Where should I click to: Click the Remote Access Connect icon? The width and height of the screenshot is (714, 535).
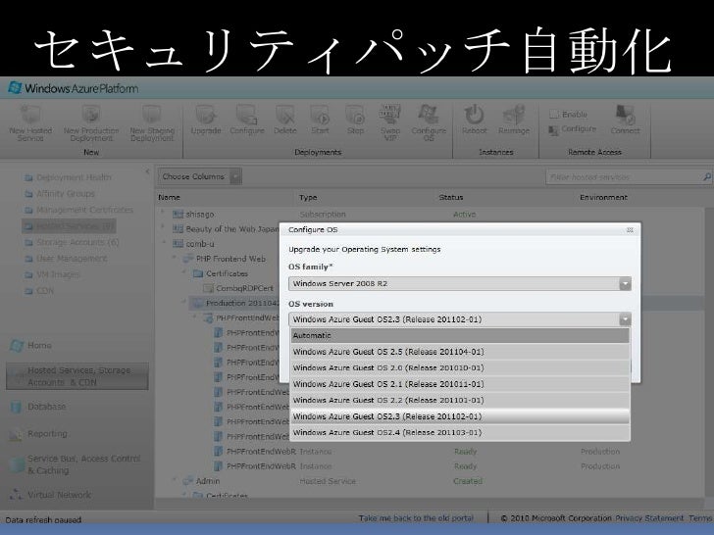(625, 115)
